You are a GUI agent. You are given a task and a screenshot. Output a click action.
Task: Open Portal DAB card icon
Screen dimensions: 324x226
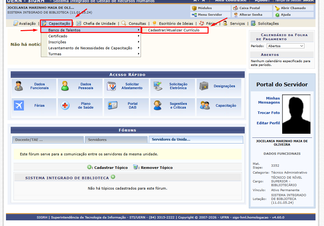(113, 105)
